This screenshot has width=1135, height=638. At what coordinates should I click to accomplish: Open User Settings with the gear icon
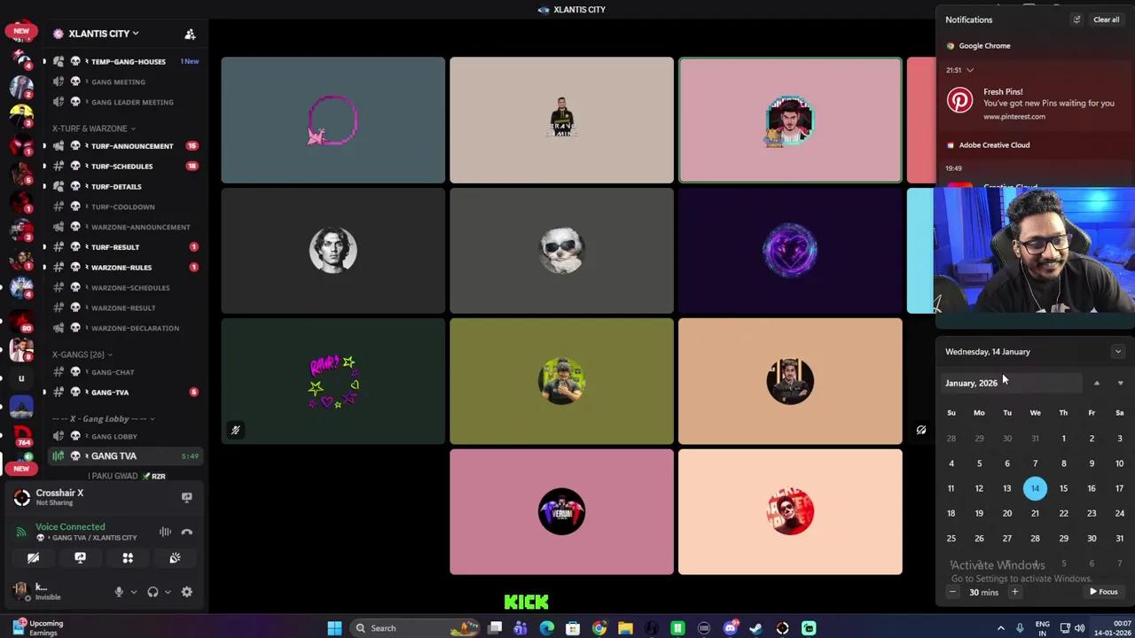click(186, 592)
